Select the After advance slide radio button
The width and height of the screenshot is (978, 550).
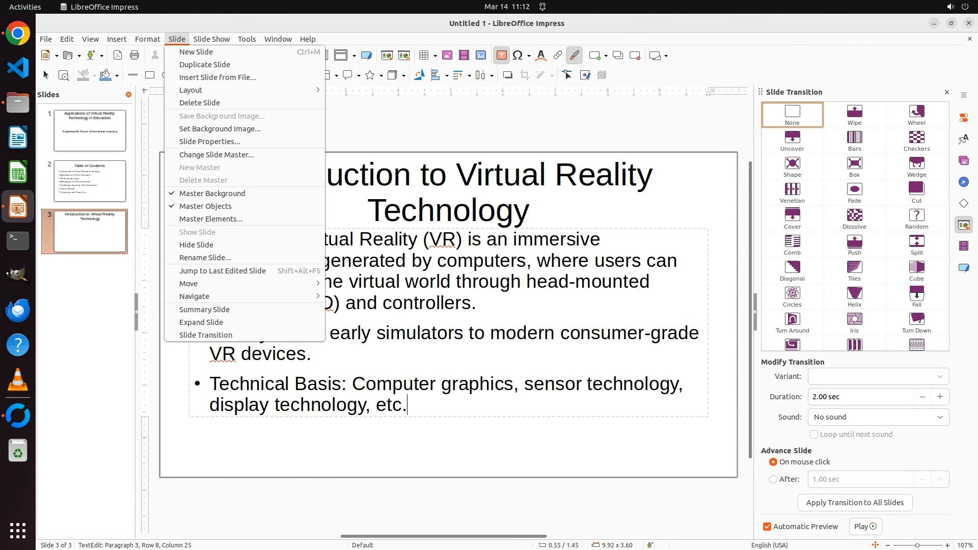click(x=773, y=479)
